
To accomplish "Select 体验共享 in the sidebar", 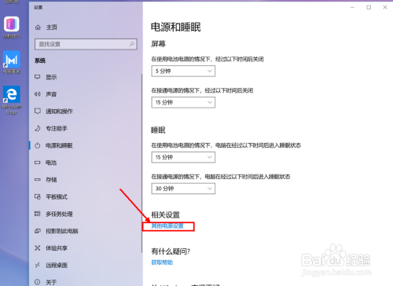I will point(57,248).
